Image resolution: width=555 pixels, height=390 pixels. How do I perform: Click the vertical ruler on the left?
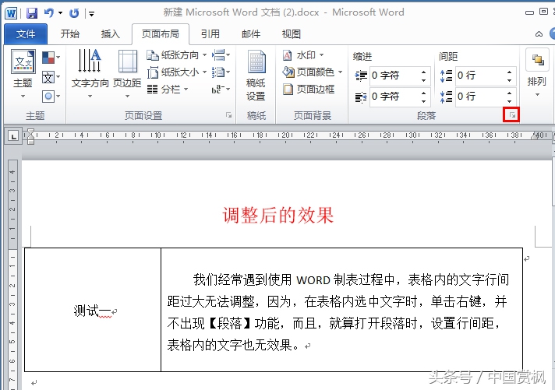pyautogui.click(x=12, y=274)
